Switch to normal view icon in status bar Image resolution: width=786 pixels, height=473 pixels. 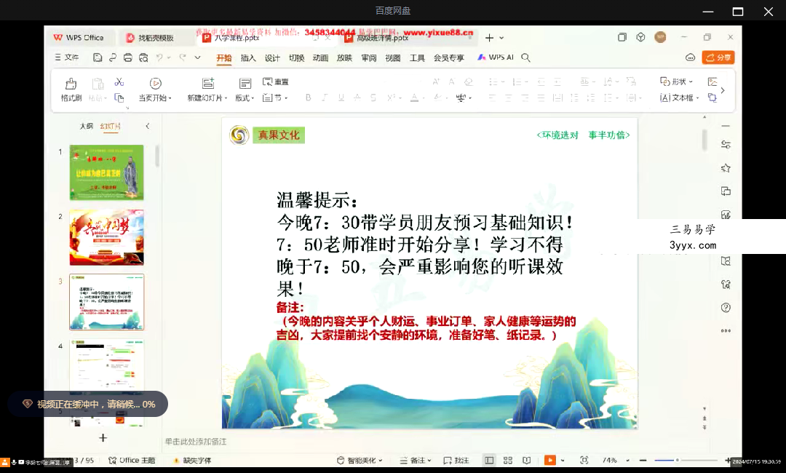(x=489, y=460)
